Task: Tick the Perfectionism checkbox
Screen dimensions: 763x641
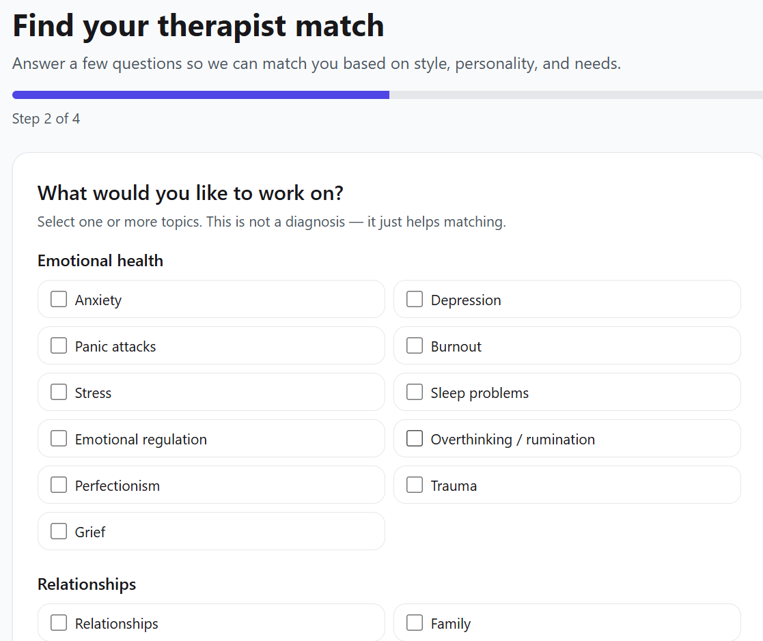Action: pyautogui.click(x=59, y=485)
